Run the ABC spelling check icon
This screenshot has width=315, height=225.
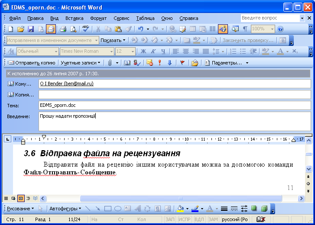click(x=85, y=29)
